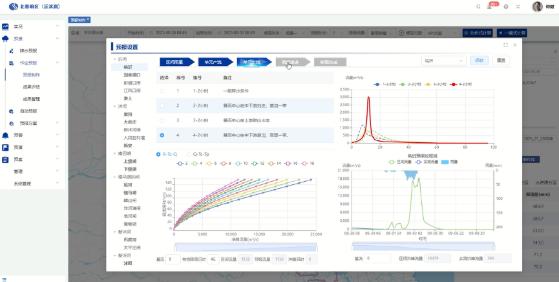
Task: Click the 实况 sidebar icon
Action: click(6, 27)
